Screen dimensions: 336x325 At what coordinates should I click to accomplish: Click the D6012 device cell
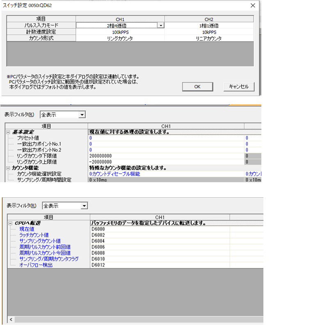(x=160, y=265)
